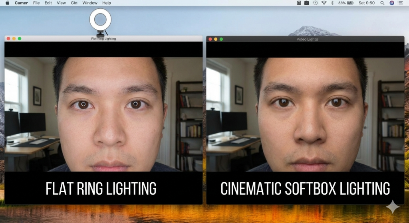Click the CINEMATIC SOFTBOX LIGHTING caption
The height and width of the screenshot is (223, 409).
click(305, 188)
